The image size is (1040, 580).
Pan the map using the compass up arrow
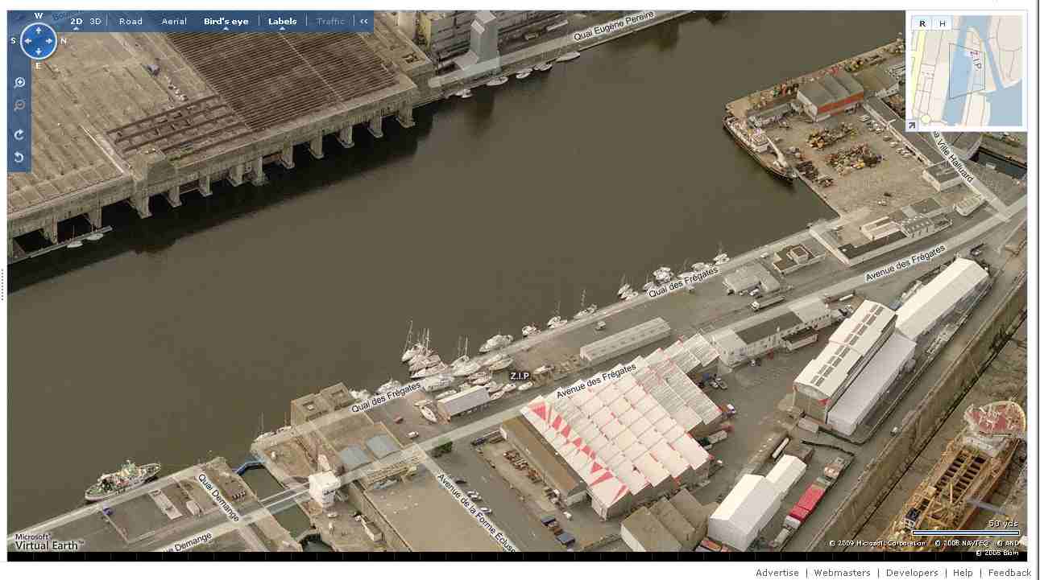coord(38,28)
